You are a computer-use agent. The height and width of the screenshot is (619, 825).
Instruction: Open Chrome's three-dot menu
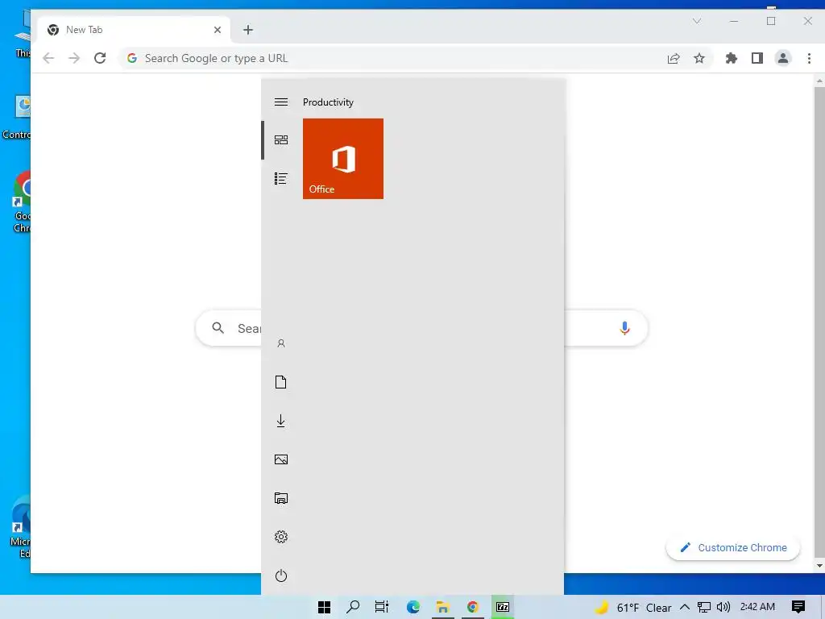809,58
